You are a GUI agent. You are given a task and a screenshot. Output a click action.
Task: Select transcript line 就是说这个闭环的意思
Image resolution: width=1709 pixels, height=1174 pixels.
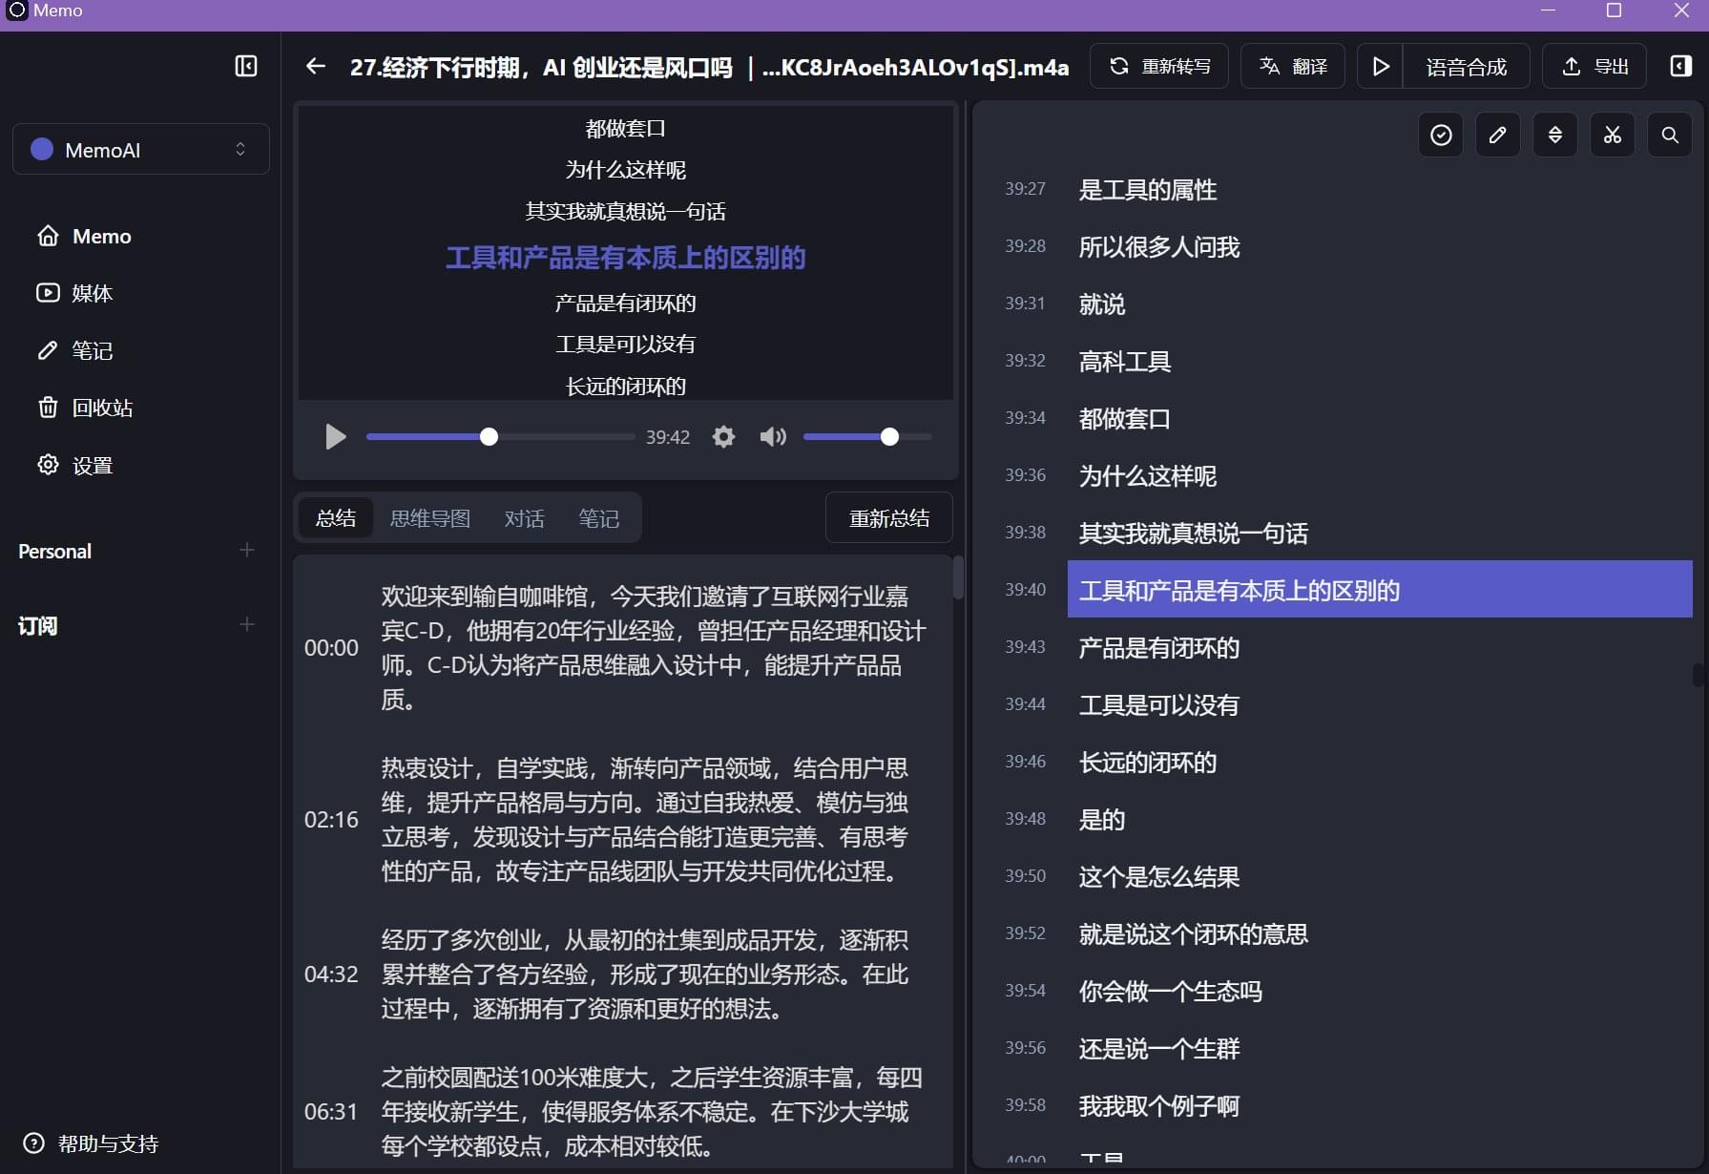(1194, 934)
